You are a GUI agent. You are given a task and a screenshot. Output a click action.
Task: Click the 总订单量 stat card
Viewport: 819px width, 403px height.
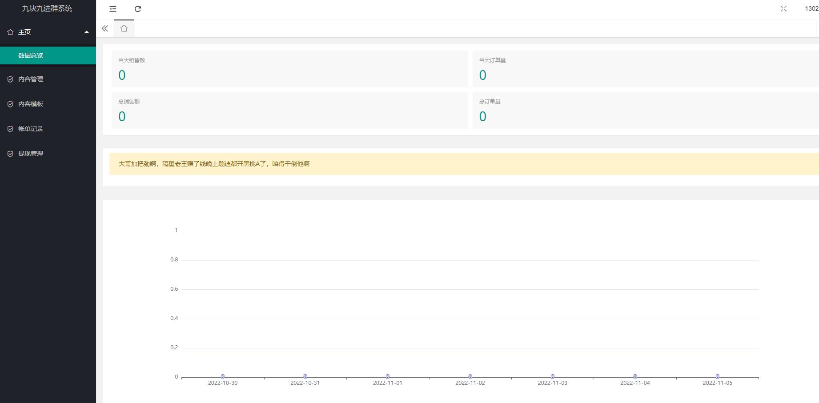tap(645, 110)
